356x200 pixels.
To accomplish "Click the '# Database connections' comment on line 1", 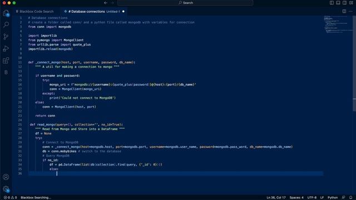I will [x=48, y=18].
